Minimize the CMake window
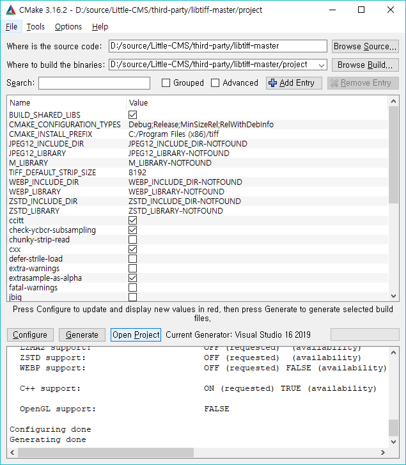 pos(332,10)
